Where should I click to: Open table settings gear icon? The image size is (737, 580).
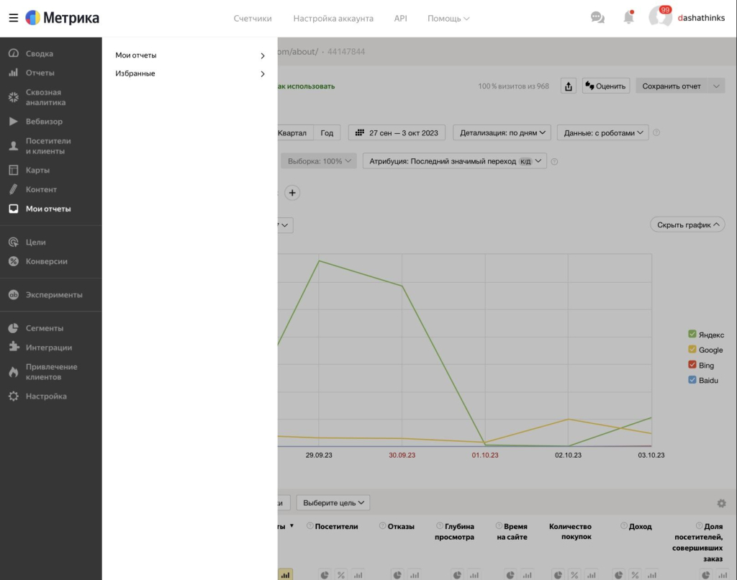[721, 504]
